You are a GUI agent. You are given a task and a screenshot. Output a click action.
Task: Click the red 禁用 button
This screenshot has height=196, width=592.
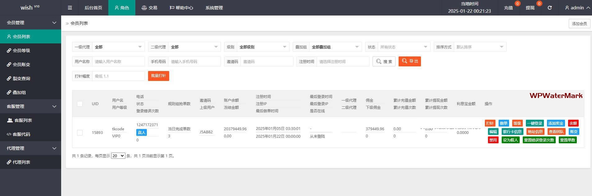pos(493,140)
